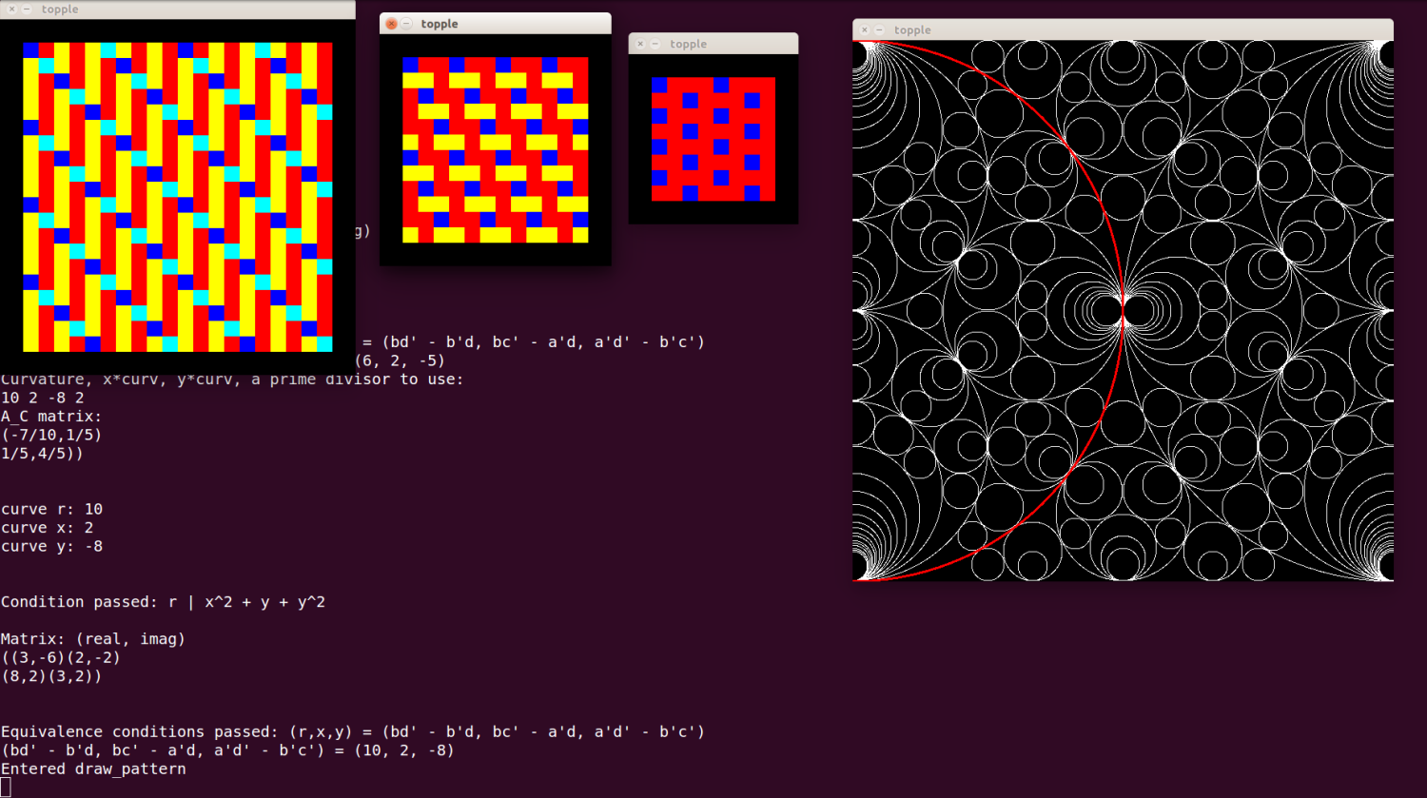Select title bar of circle packing topple window
The image size is (1427, 798).
(1123, 29)
